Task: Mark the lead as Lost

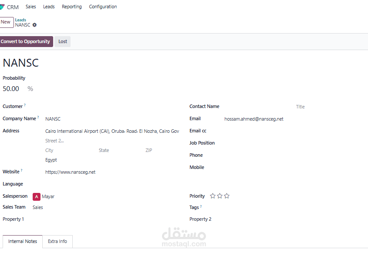Action: click(63, 41)
